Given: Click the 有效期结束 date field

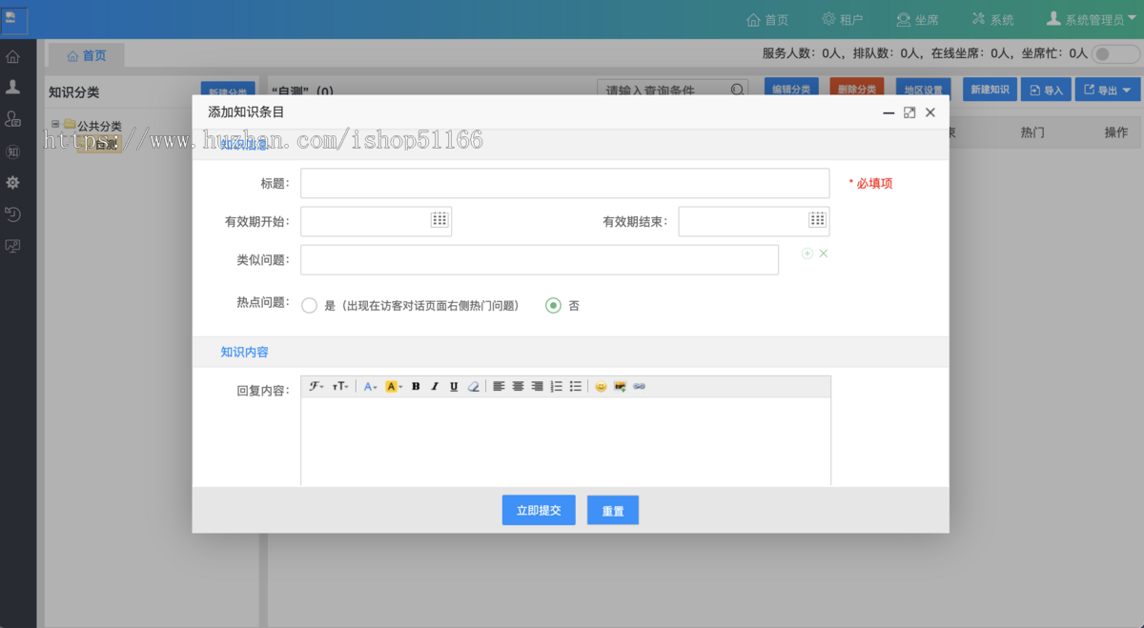Looking at the screenshot, I should click(x=754, y=221).
